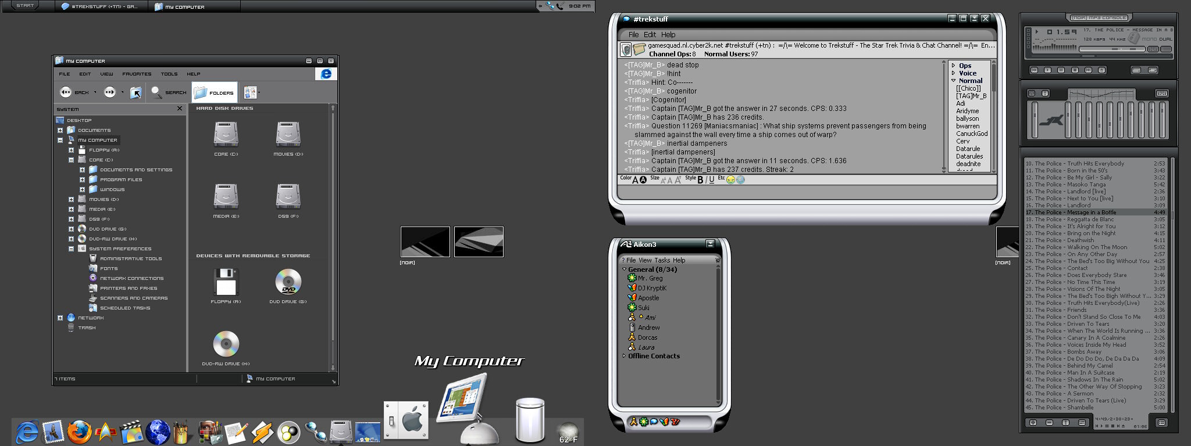Launch the Winamp lightning bolt dock icon
Image resolution: width=1191 pixels, height=446 pixels.
point(263,431)
